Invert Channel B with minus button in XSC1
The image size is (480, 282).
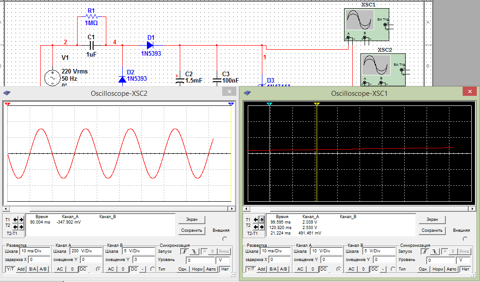(x=383, y=269)
